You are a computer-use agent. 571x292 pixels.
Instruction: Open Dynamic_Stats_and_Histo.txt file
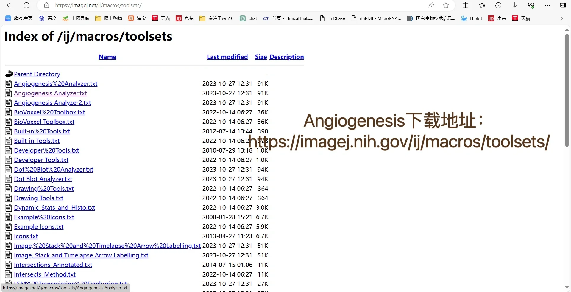pyautogui.click(x=54, y=208)
